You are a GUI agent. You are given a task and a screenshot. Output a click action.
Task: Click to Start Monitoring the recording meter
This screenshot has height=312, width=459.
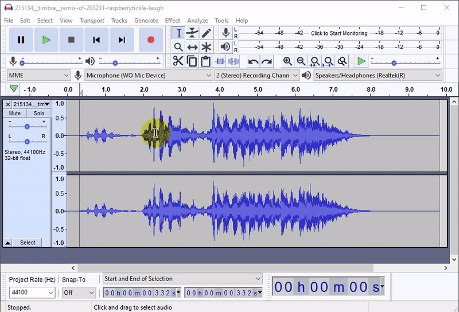coord(339,33)
